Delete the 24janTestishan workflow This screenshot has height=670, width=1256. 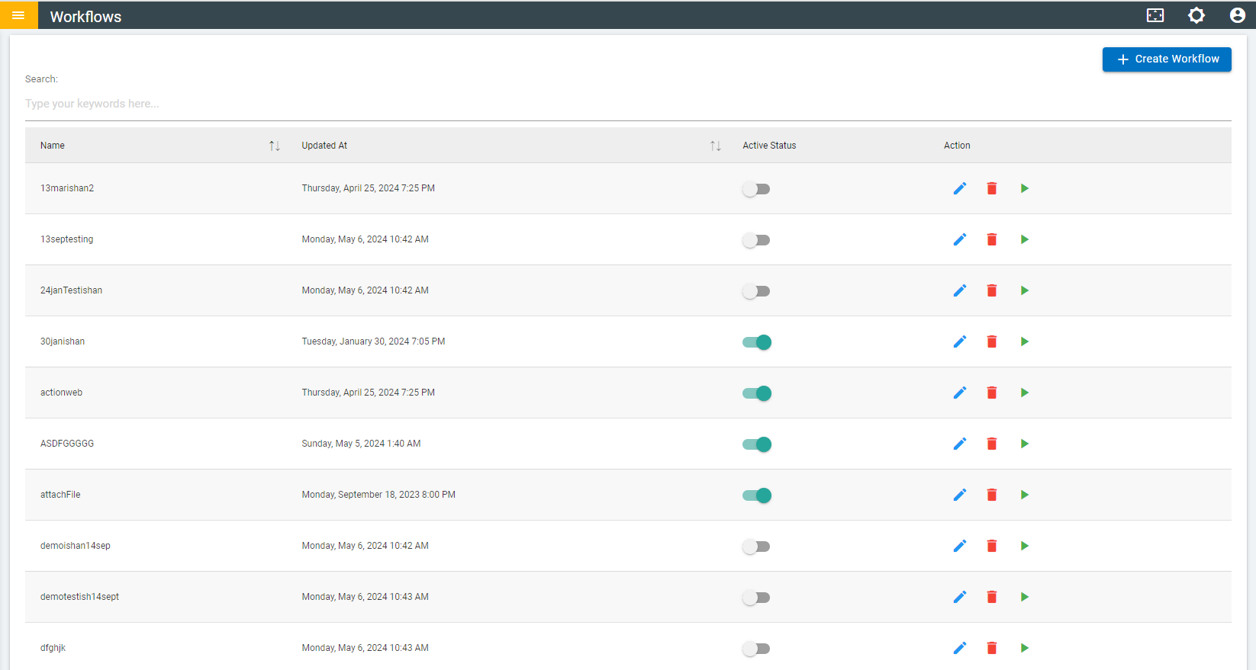click(x=992, y=290)
